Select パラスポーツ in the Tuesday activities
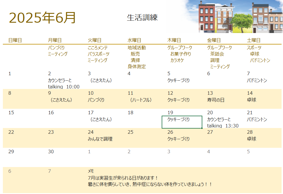The width and height of the screenshot is (283, 194). coord(98,54)
